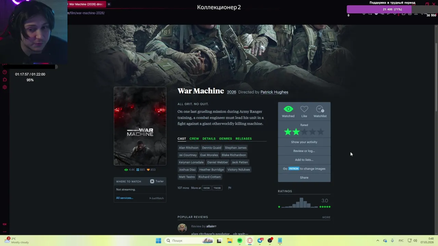Click allain's reviewer avatar
The image size is (438, 246).
click(x=182, y=228)
